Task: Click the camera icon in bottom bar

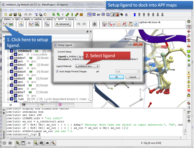Action: pos(42,143)
